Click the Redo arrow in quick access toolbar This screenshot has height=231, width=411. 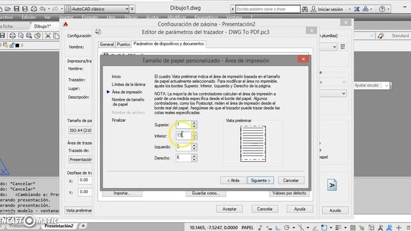click(55, 9)
